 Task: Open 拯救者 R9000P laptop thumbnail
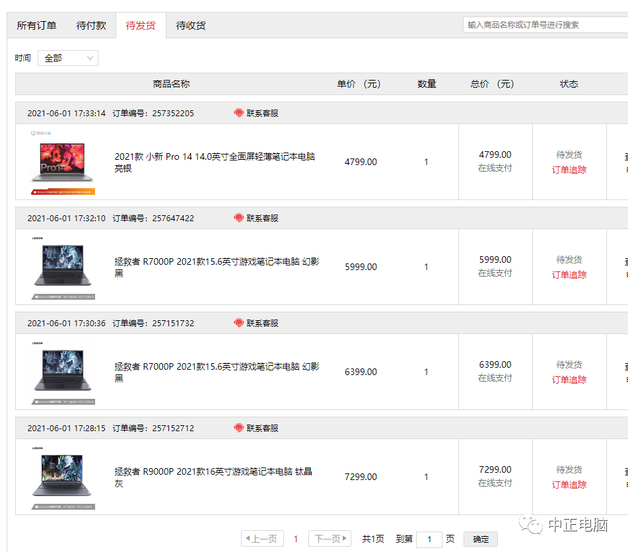point(63,477)
